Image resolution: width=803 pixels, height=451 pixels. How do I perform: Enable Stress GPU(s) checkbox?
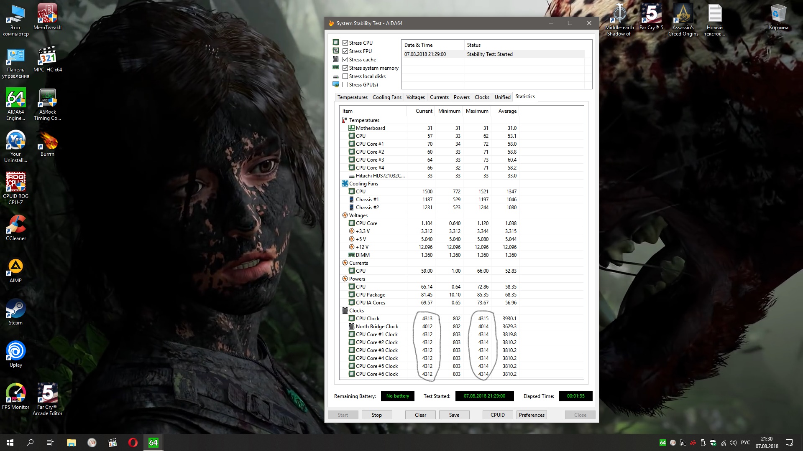[345, 85]
